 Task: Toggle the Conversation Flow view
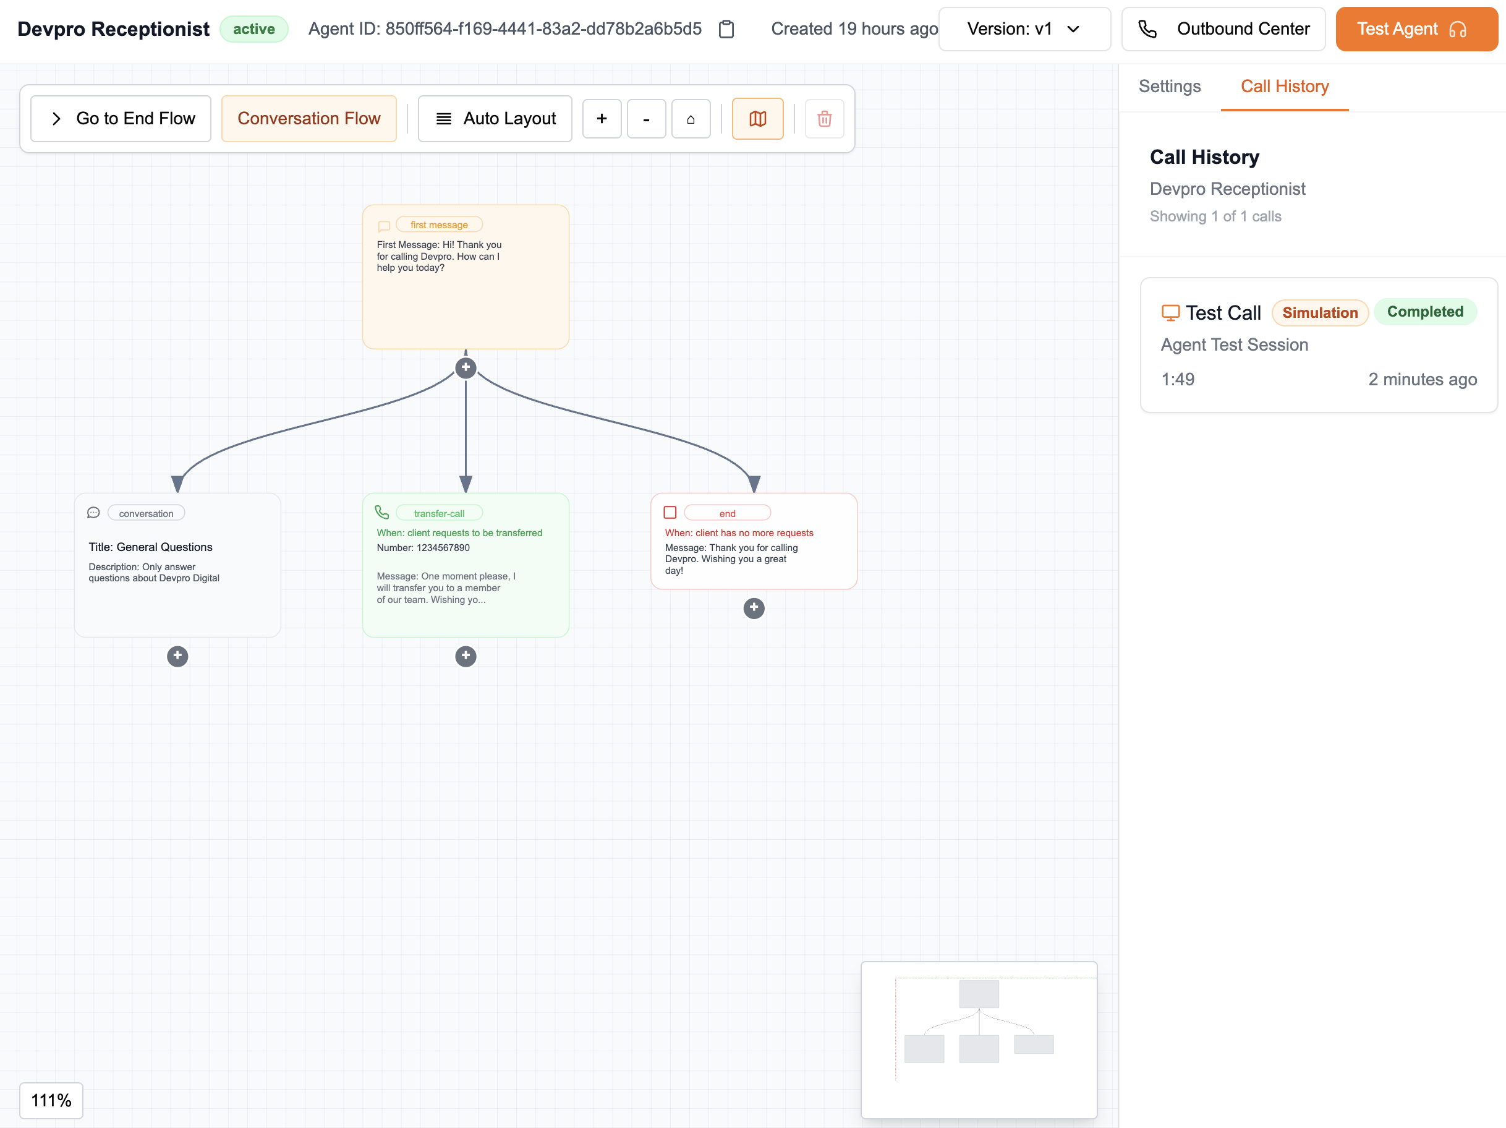[308, 119]
